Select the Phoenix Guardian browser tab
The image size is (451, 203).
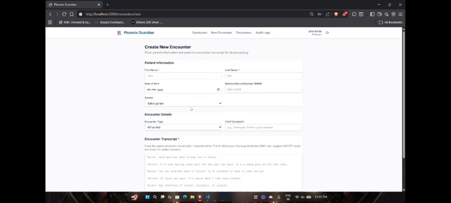pyautogui.click(x=74, y=4)
